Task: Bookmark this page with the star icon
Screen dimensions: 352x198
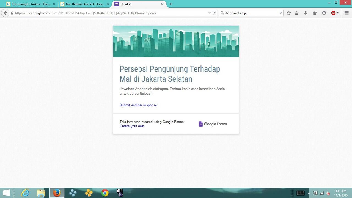Action: (288, 13)
